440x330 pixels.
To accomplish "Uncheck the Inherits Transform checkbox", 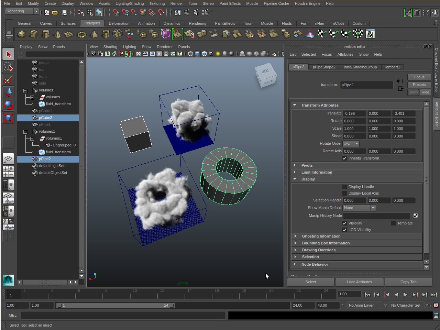I will 344,158.
